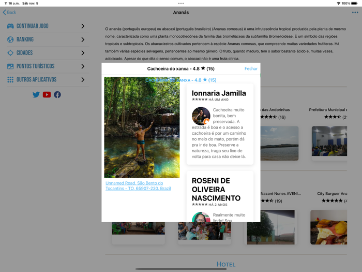The height and width of the screenshot is (272, 362).
Task: Click das Andorinhas star rating (16)
Action: [273, 117]
